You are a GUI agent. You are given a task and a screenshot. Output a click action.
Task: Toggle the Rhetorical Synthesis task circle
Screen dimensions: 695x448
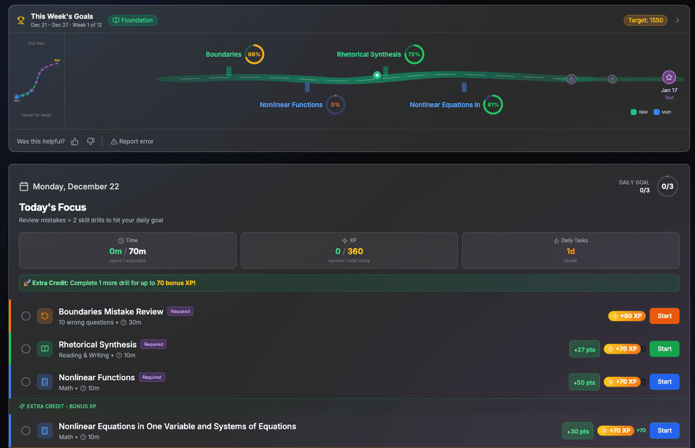26,349
